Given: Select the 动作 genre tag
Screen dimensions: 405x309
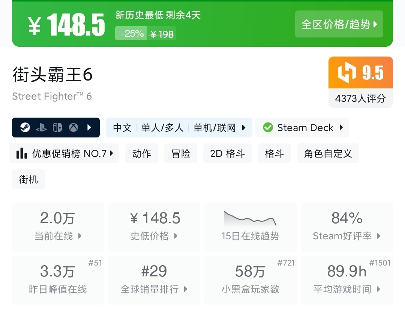Looking at the screenshot, I should pos(142,154).
